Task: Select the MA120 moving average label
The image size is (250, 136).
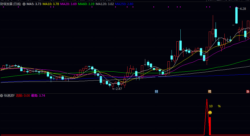Action: point(105,4)
